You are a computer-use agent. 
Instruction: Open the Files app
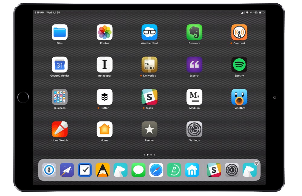(x=59, y=32)
